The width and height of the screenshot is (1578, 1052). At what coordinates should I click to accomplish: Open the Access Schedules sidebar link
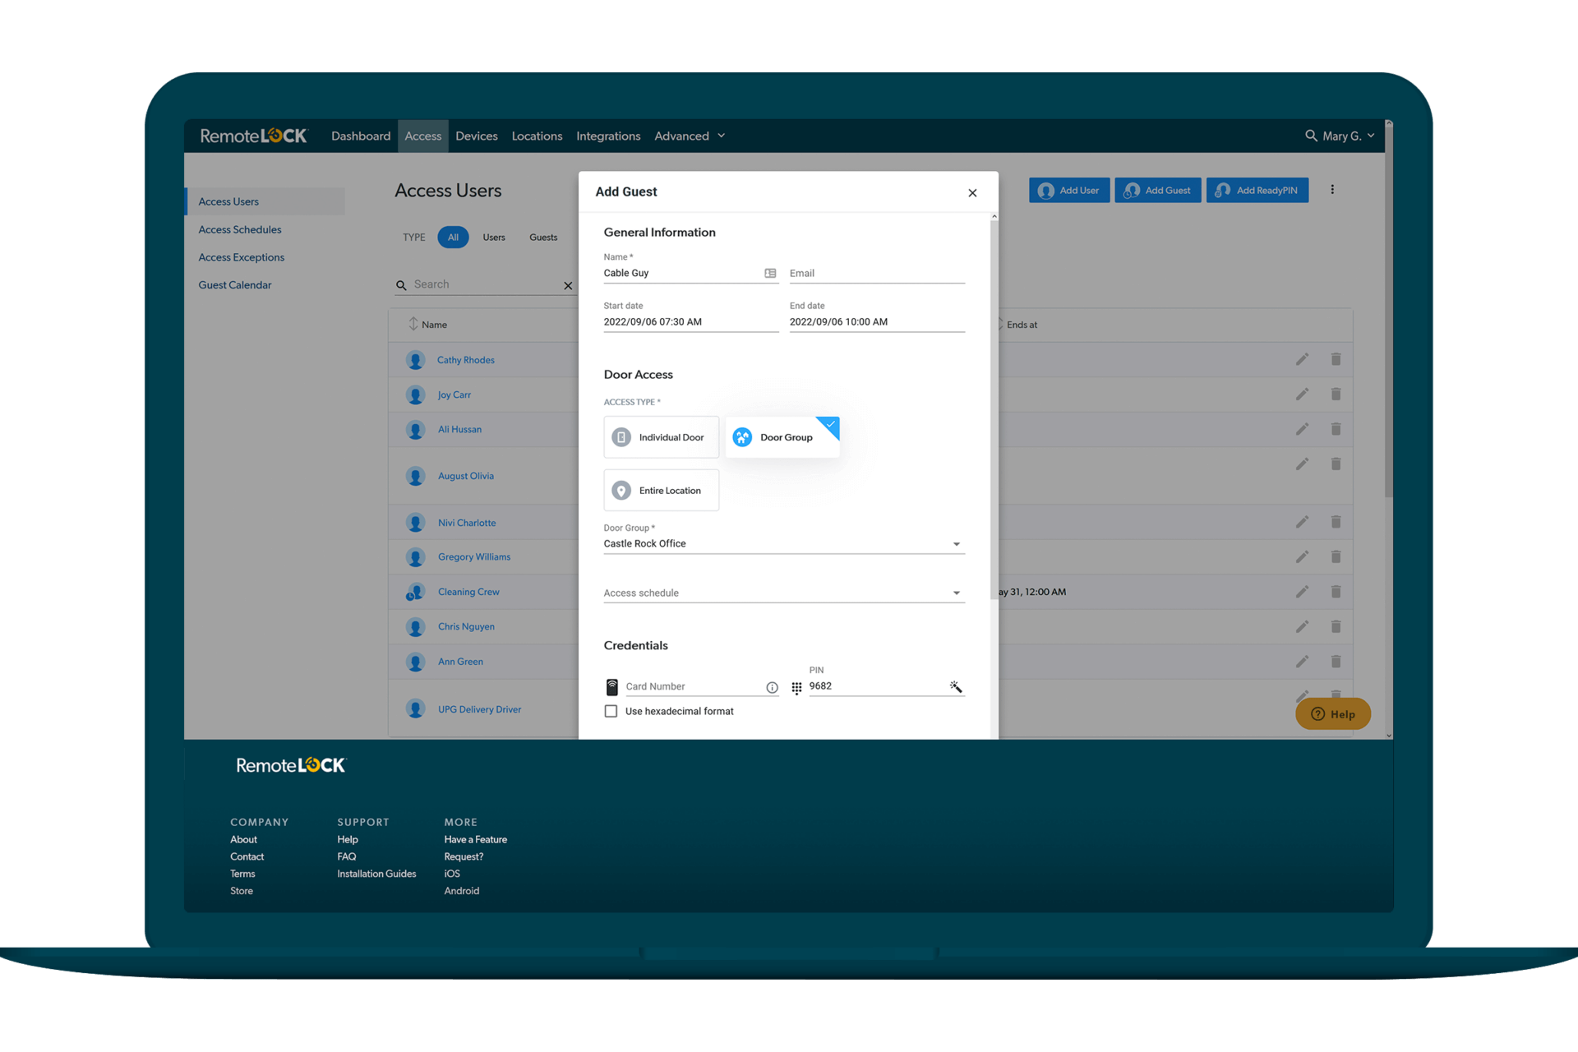(240, 229)
